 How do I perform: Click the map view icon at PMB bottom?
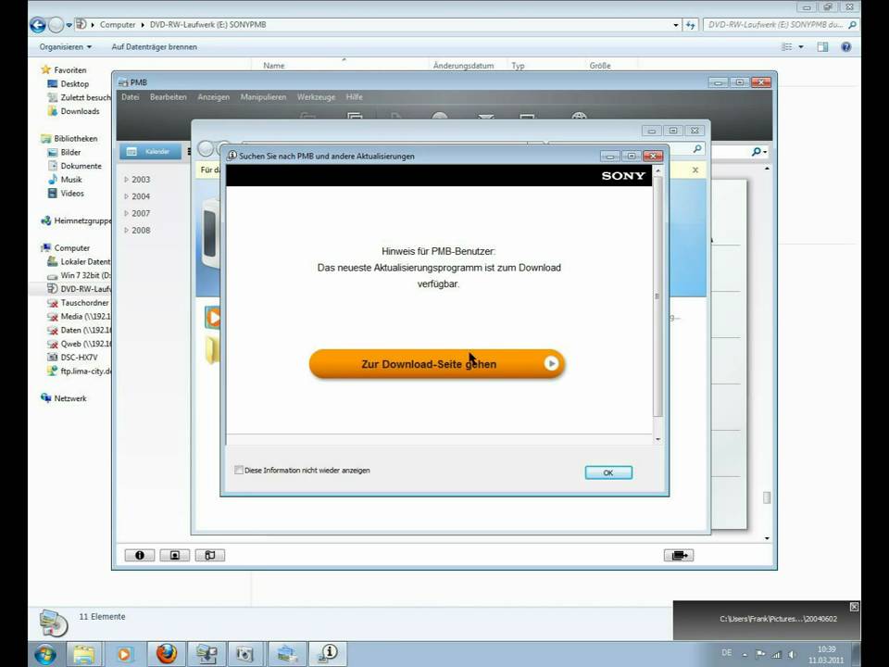210,555
